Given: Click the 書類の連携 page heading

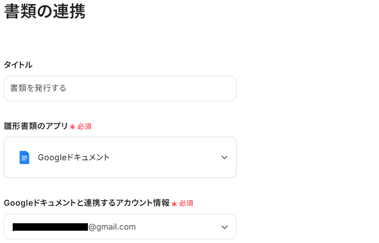Looking at the screenshot, I should tap(45, 12).
